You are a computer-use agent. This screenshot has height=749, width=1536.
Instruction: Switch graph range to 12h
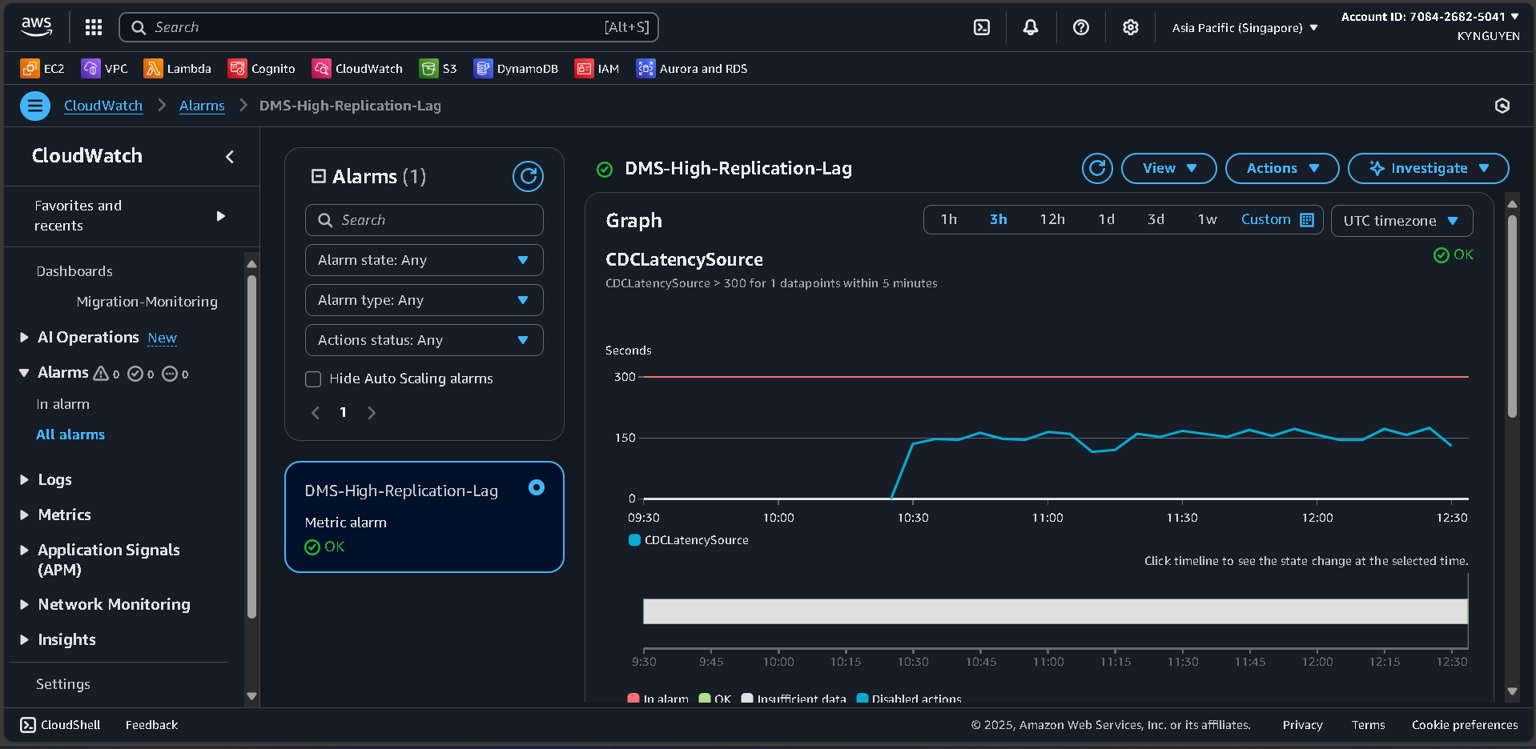tap(1052, 218)
